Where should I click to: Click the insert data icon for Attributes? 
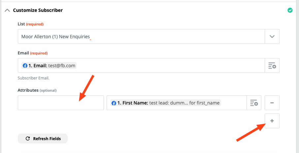[254, 103]
